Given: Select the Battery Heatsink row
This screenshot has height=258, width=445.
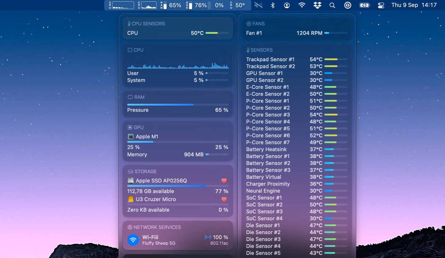Looking at the screenshot, I should coord(297,149).
